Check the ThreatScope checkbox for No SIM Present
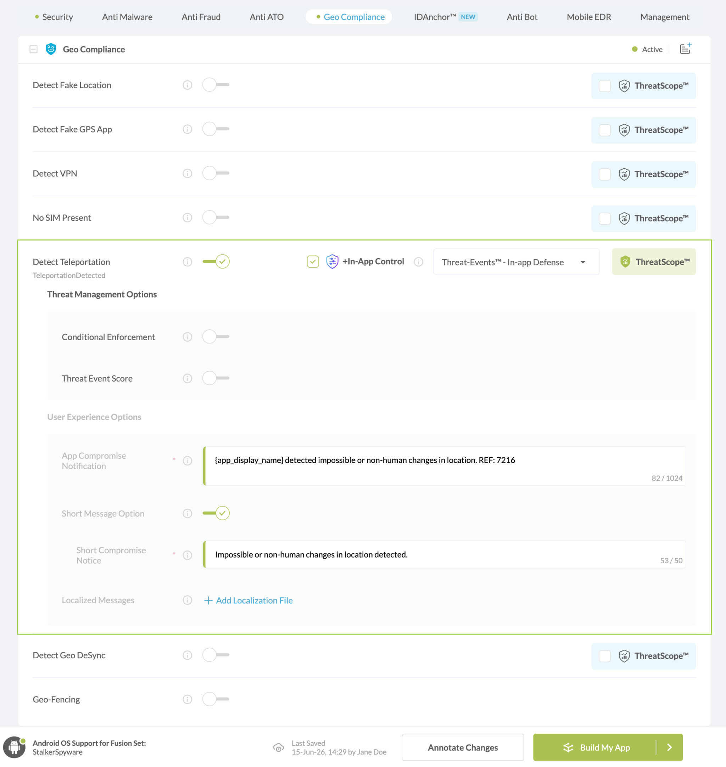 tap(604, 219)
